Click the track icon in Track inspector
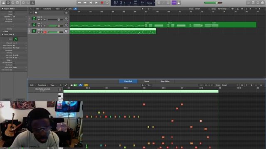 tap(15, 39)
